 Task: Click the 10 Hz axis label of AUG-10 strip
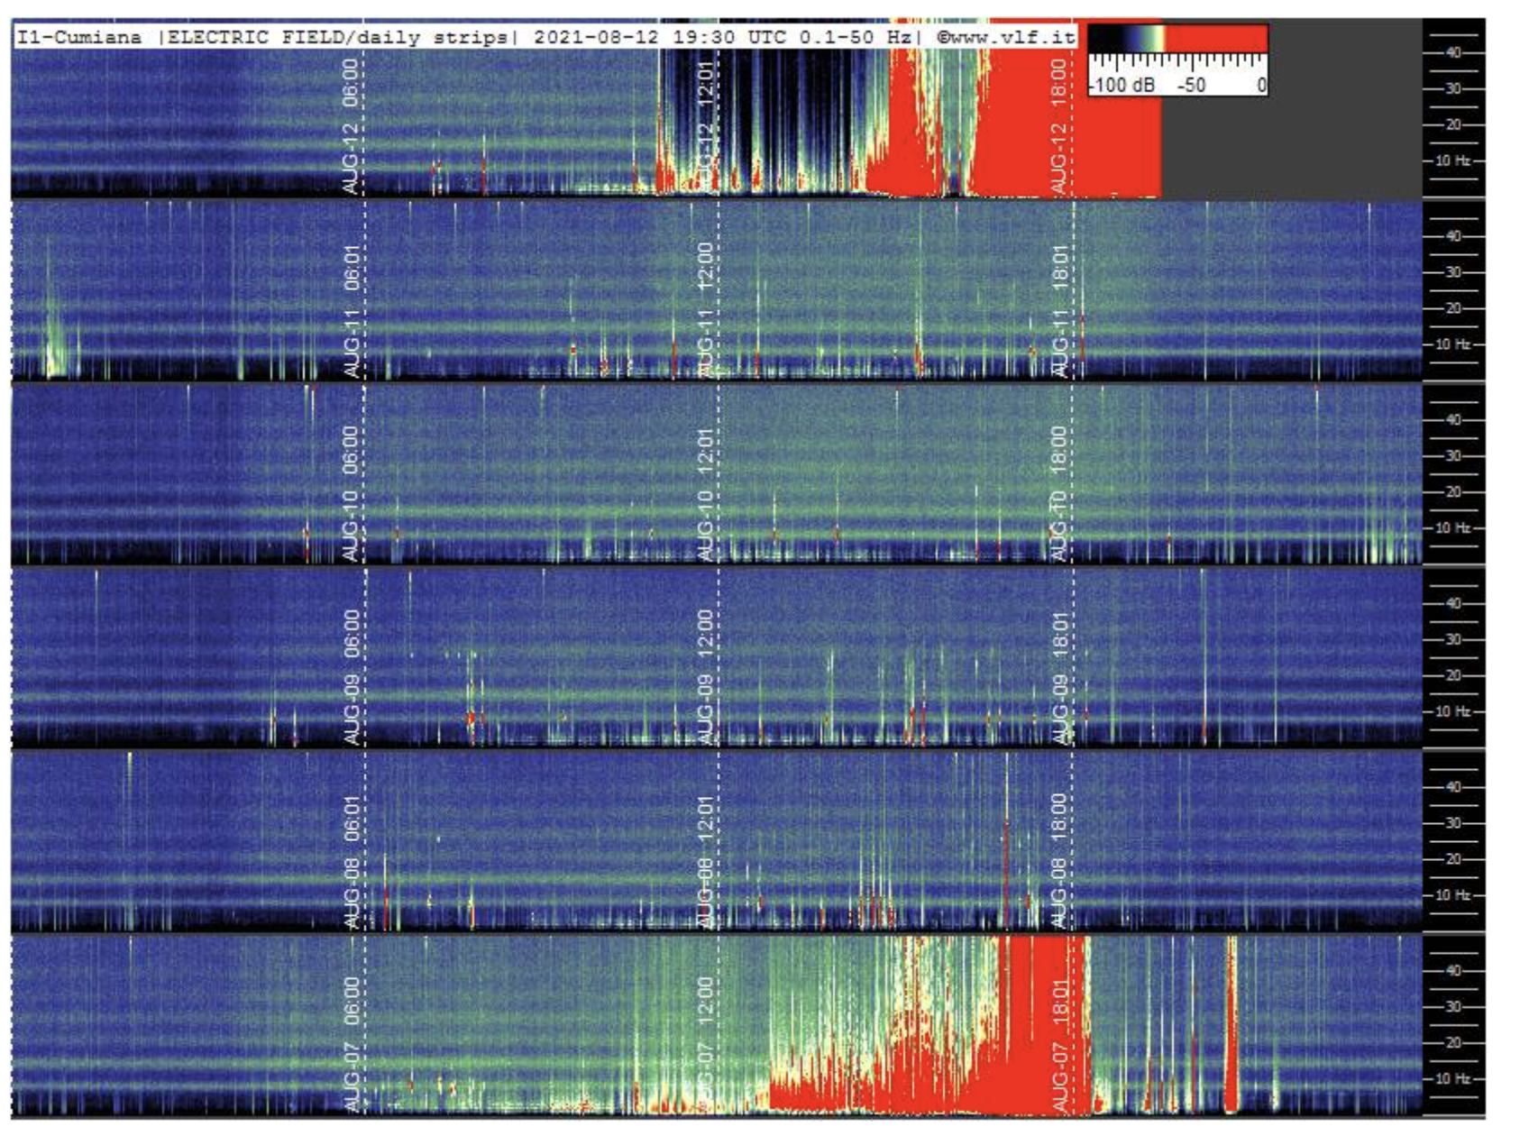1452,528
